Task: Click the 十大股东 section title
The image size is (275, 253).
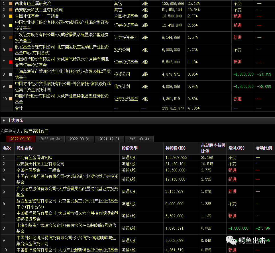Action: [15, 120]
